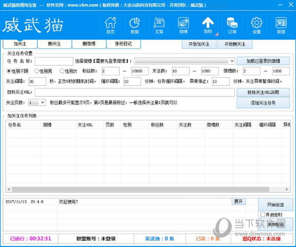This screenshot has height=247, width=296.
Task: Open the 微博 Weibo icon
Action: tap(184, 26)
